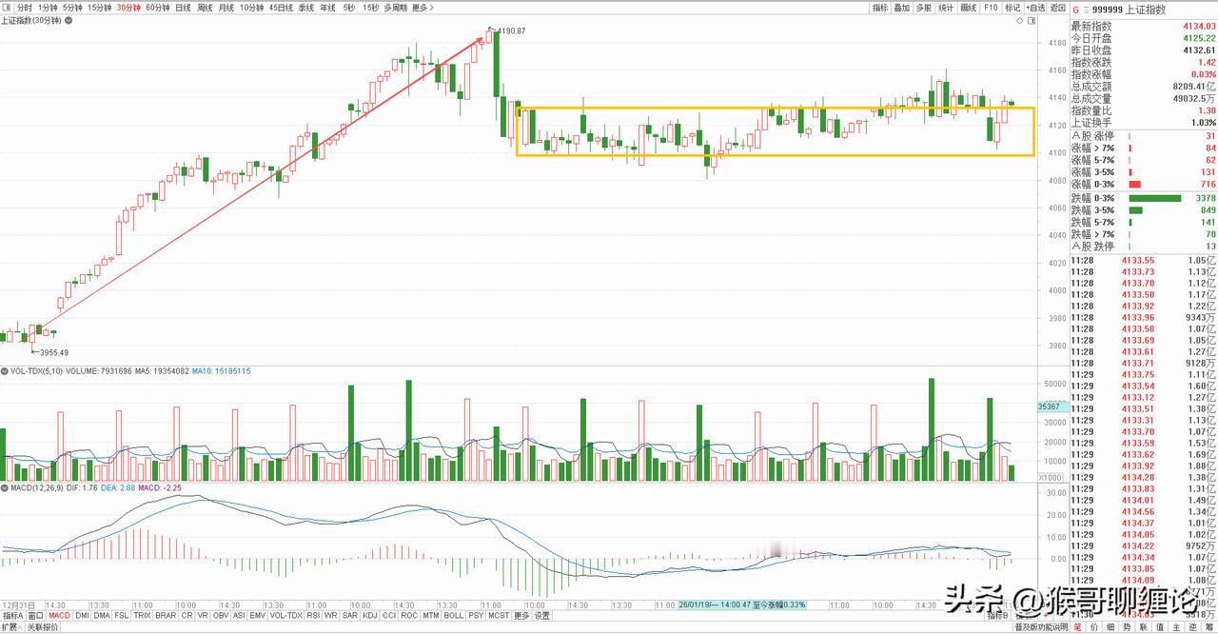Switch to 日线 daily chart
The width and height of the screenshot is (1218, 634).
point(184,8)
